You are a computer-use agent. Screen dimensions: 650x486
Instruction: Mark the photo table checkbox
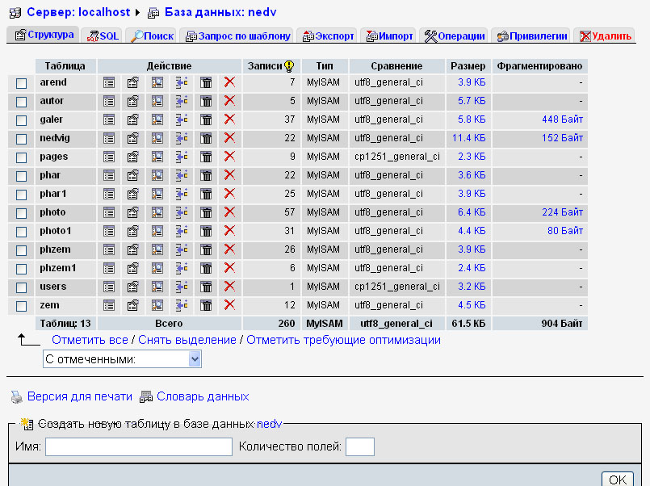tap(21, 213)
